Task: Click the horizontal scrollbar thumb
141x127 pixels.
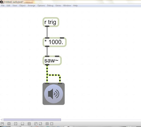Action: click(32, 120)
